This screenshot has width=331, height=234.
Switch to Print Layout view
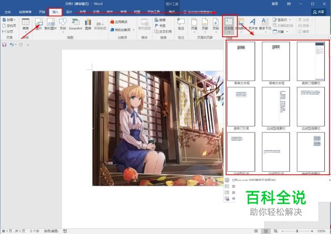[x=266, y=231]
